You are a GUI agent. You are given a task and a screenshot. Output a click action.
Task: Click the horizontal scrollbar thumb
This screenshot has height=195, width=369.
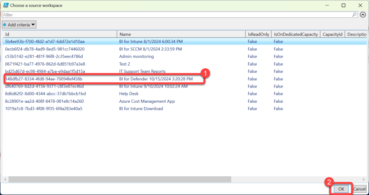click(120, 179)
